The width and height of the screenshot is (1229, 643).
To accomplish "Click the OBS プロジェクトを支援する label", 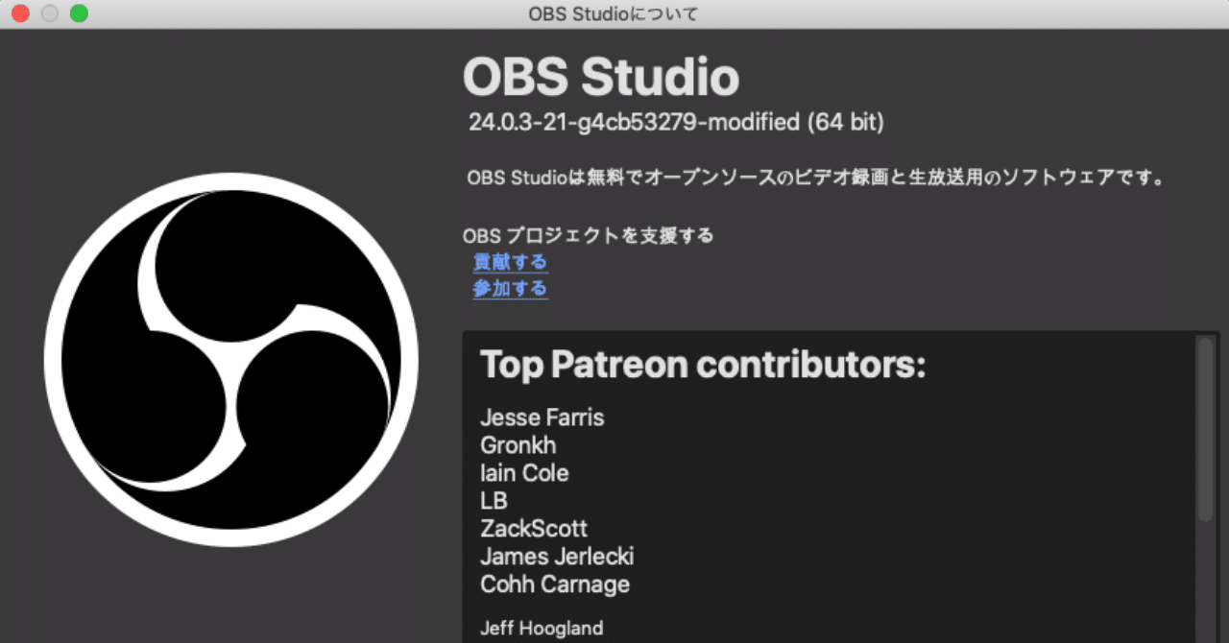I will 589,236.
